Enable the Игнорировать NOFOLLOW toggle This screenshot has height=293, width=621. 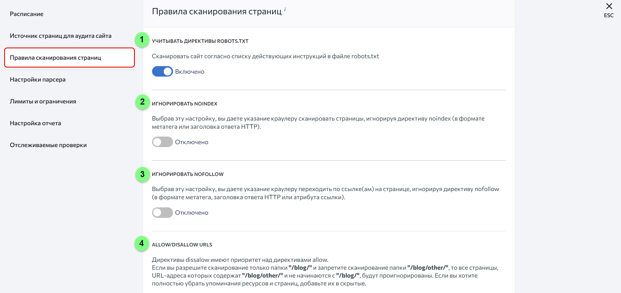(162, 212)
